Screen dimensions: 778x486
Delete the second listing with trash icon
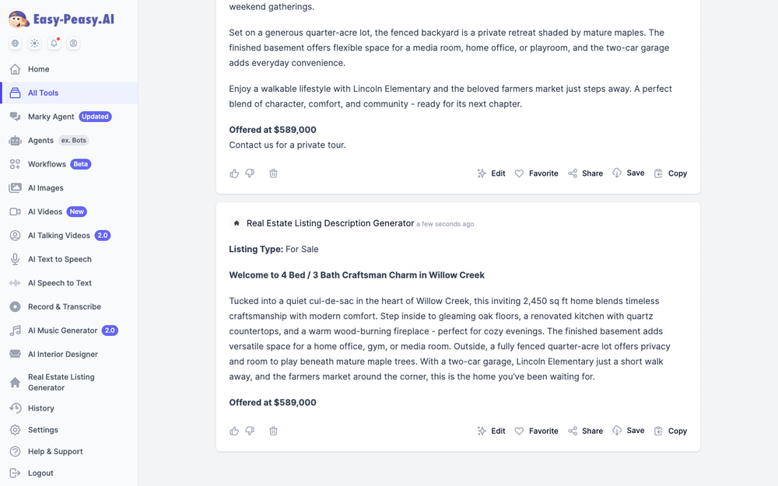[x=273, y=431]
